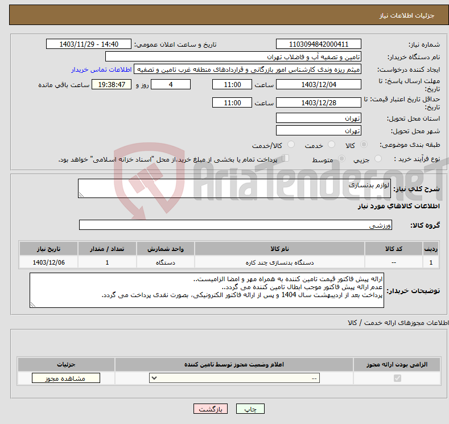Click the چاپ print button
Screen dimensions: 449x424
click(x=250, y=409)
